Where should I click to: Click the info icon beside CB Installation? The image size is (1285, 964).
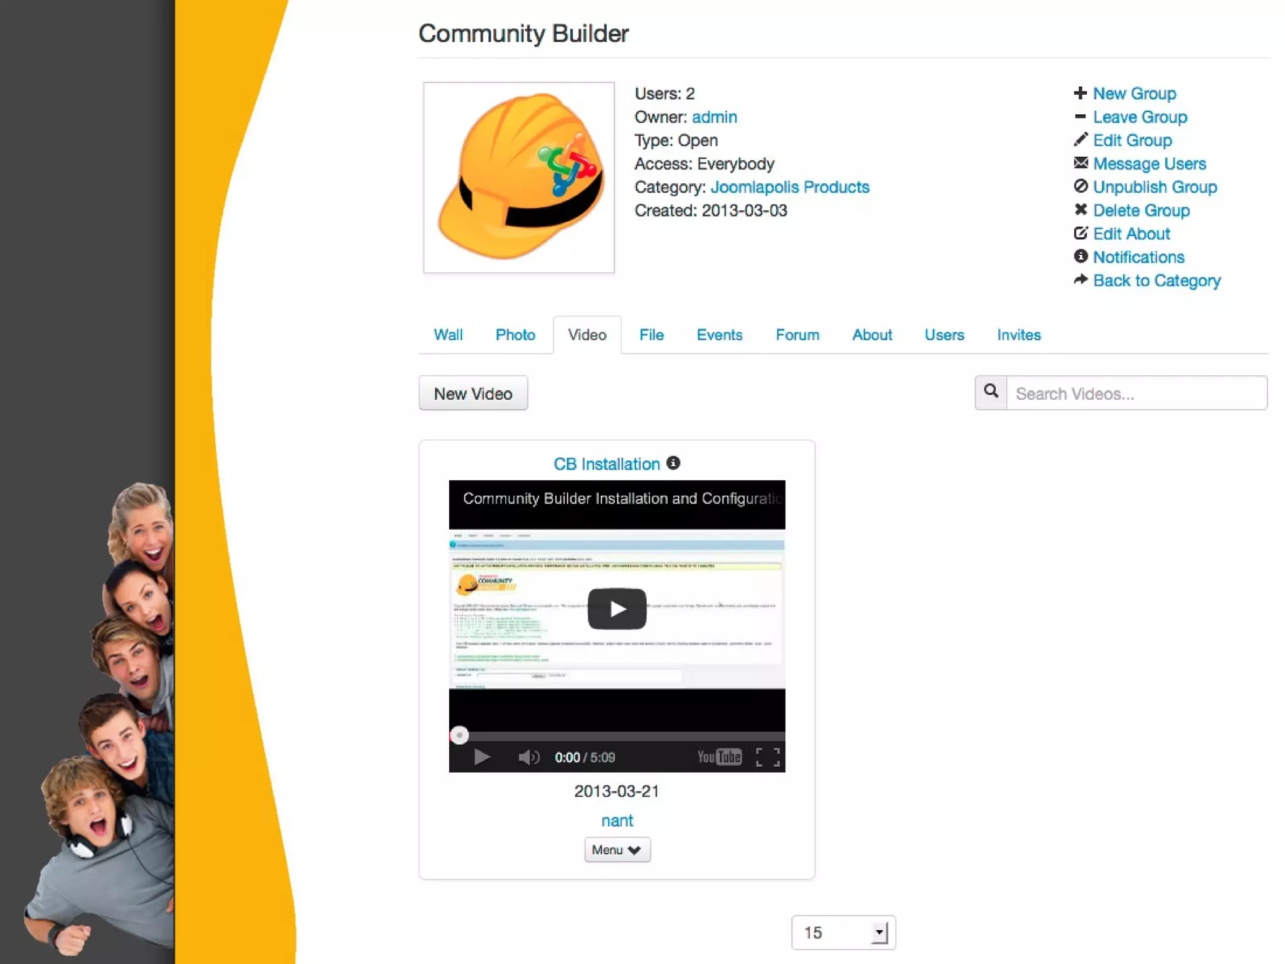pos(673,463)
